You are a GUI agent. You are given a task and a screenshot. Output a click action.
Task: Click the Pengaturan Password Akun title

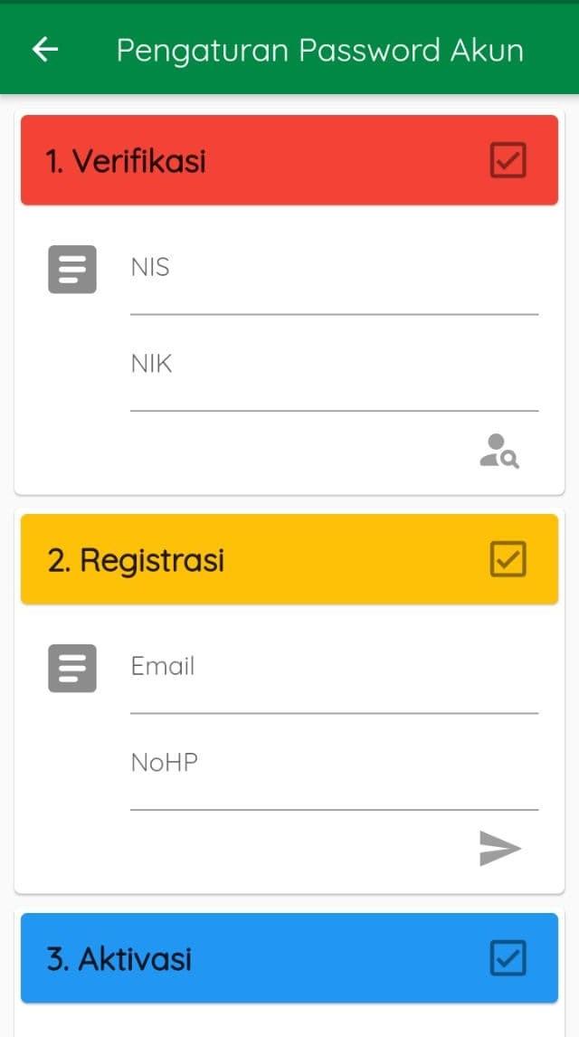pos(319,50)
